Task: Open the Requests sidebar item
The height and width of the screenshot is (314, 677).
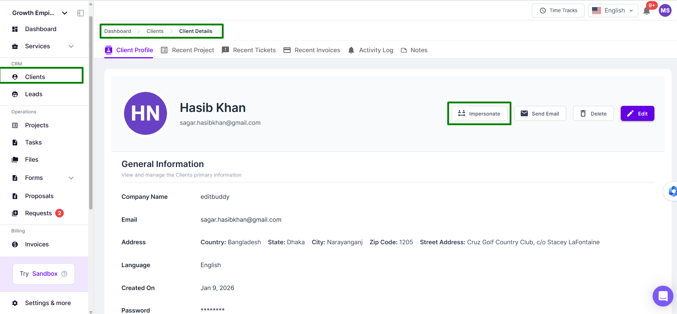Action: click(38, 213)
